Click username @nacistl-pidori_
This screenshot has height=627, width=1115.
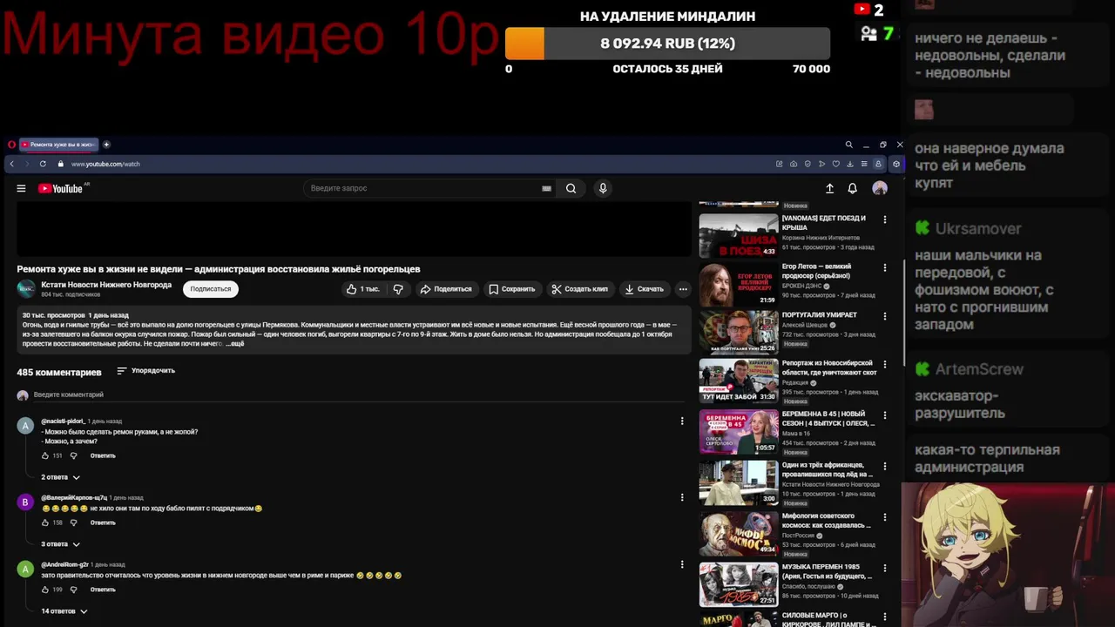(63, 421)
